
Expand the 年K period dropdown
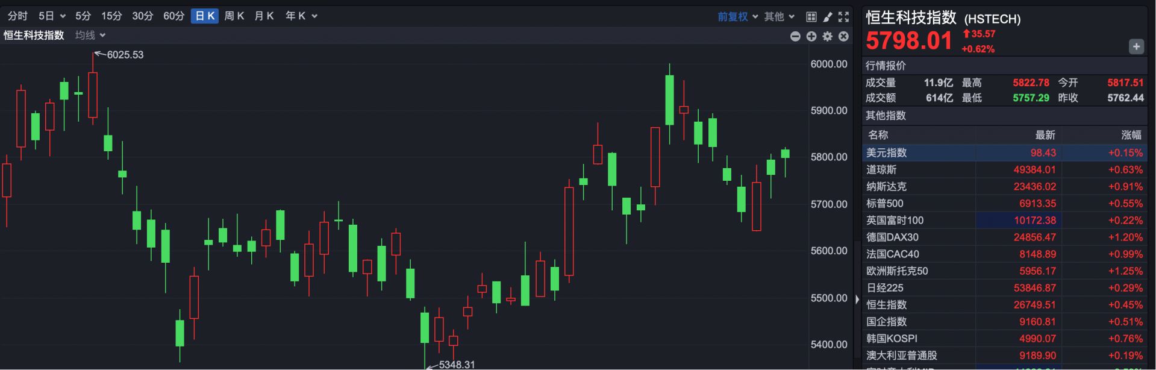(301, 16)
